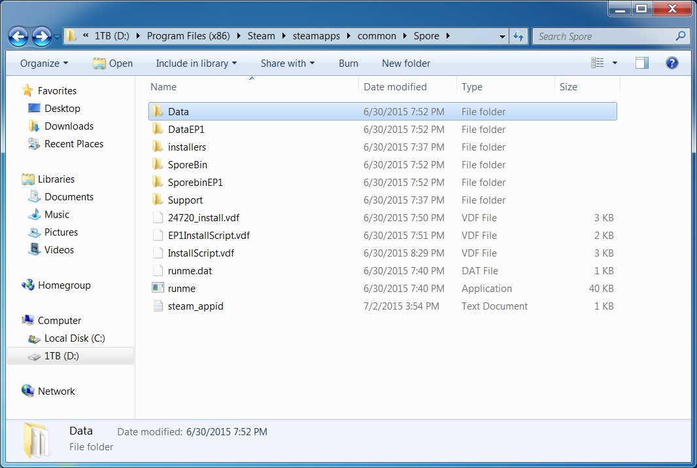This screenshot has height=468, width=697.
Task: Select the EP1InstallScript.vdf file icon
Action: (x=158, y=235)
